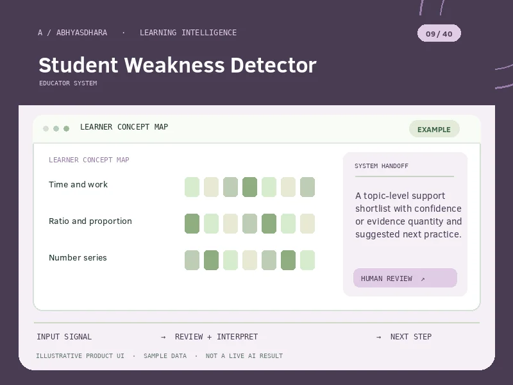Click the arrow before NEXT STEP
Viewport: 513px width, 385px height.
point(378,338)
